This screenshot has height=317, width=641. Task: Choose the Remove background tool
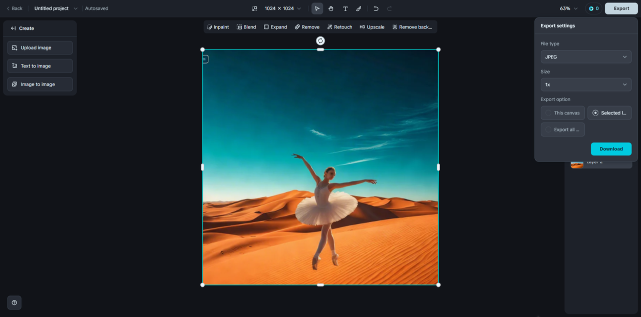(412, 27)
